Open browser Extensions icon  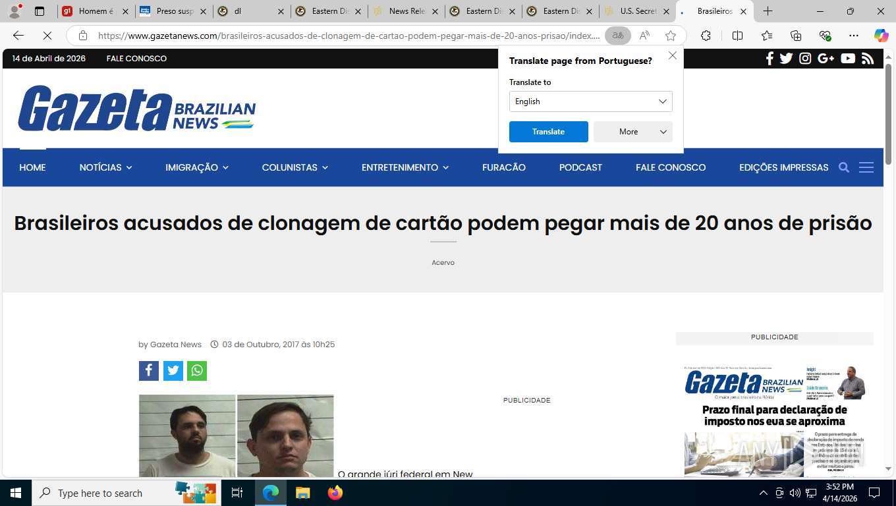point(706,36)
